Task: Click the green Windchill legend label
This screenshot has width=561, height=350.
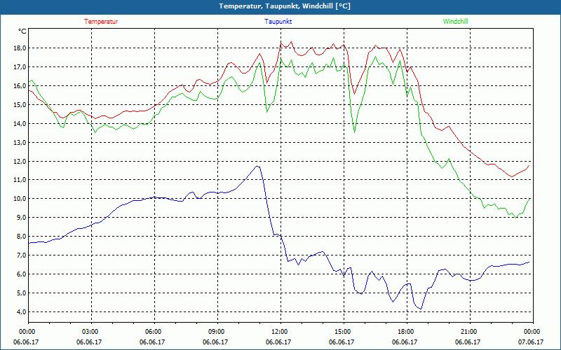Action: [455, 22]
